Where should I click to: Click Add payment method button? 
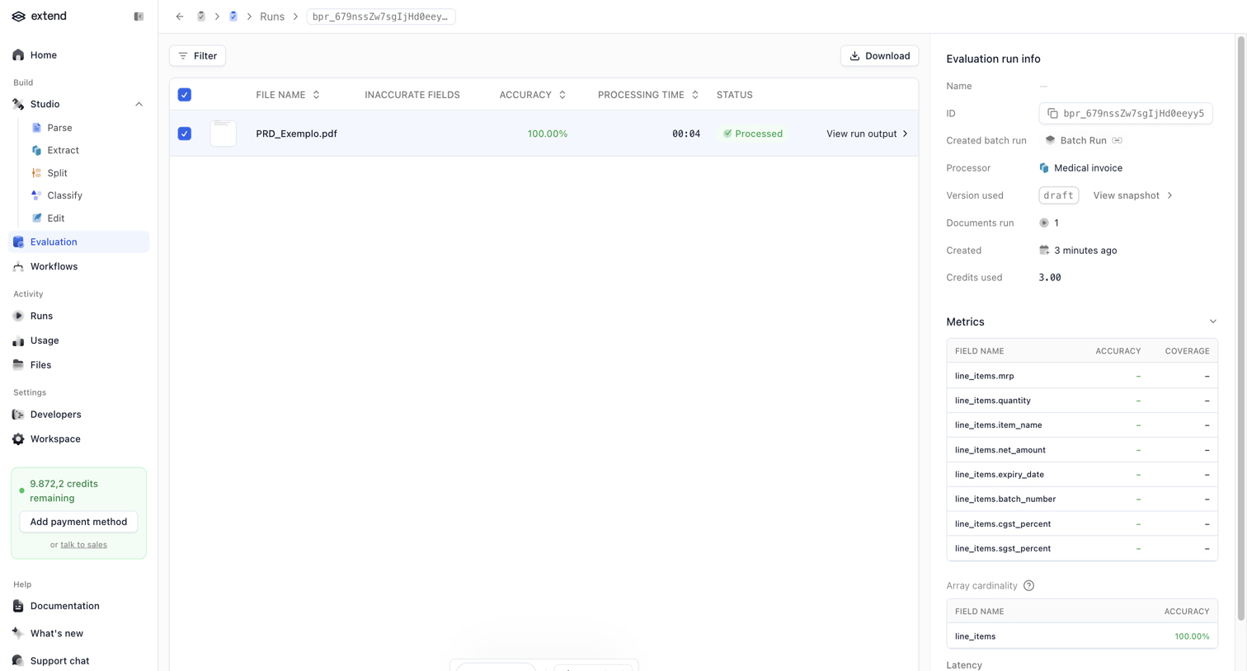(78, 522)
